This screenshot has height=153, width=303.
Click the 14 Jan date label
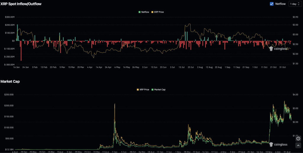tap(17, 68)
